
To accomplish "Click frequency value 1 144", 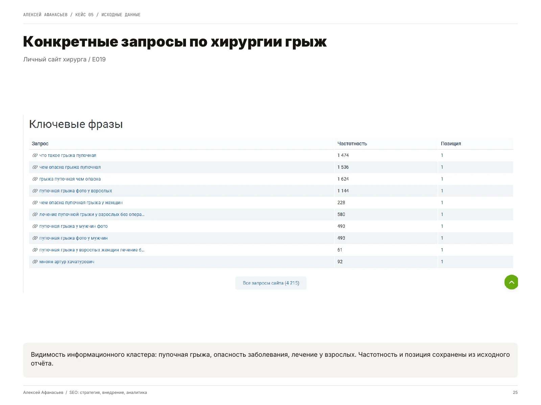I will tap(343, 191).
